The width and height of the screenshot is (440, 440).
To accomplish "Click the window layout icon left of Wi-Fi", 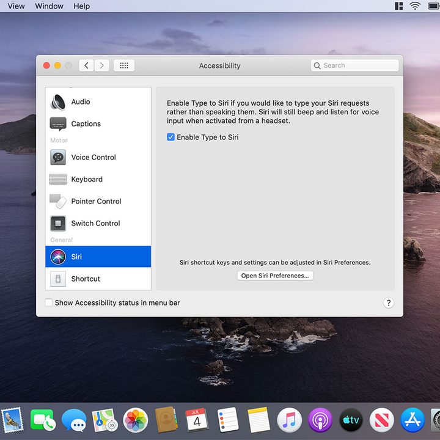I will (x=398, y=6).
